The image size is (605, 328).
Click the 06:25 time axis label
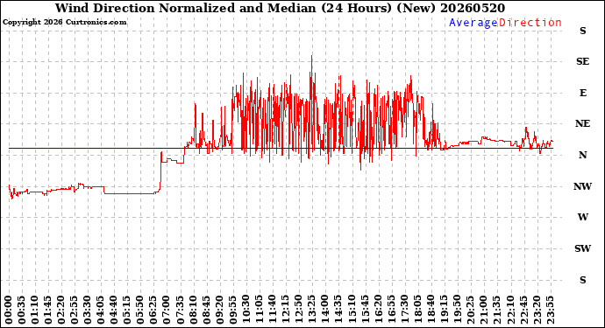[154, 310]
